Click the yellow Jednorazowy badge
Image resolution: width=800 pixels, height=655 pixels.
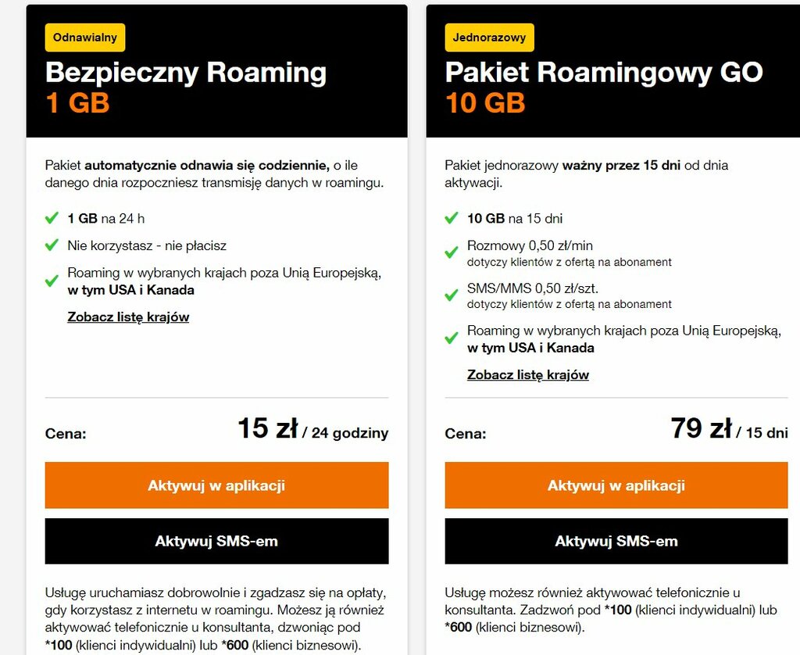click(x=489, y=38)
